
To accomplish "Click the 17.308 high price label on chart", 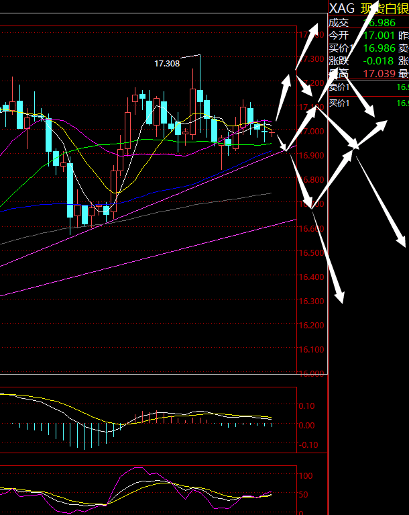I will coord(167,64).
